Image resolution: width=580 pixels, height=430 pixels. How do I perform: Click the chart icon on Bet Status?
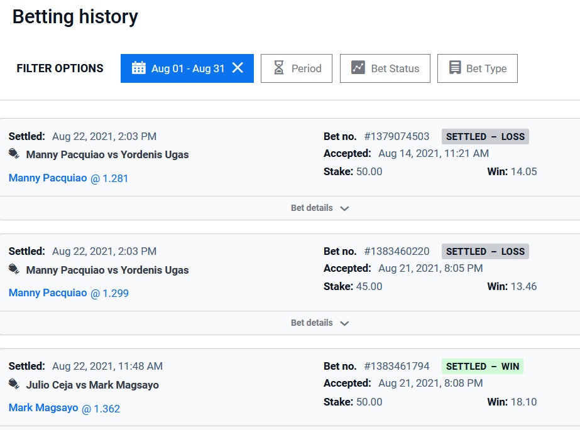[358, 68]
